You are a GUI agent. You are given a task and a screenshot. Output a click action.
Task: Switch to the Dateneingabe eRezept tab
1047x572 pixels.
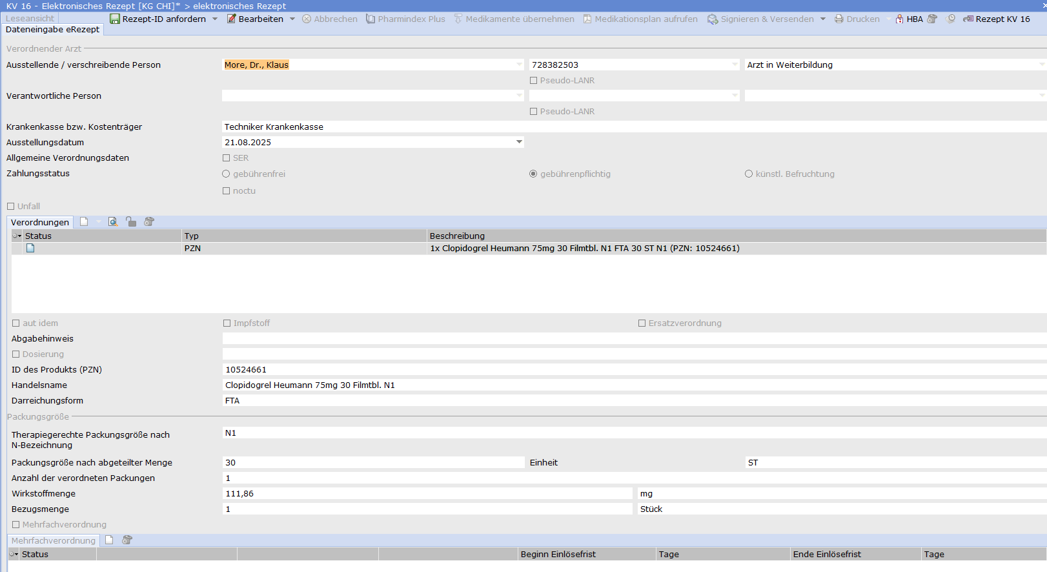52,30
